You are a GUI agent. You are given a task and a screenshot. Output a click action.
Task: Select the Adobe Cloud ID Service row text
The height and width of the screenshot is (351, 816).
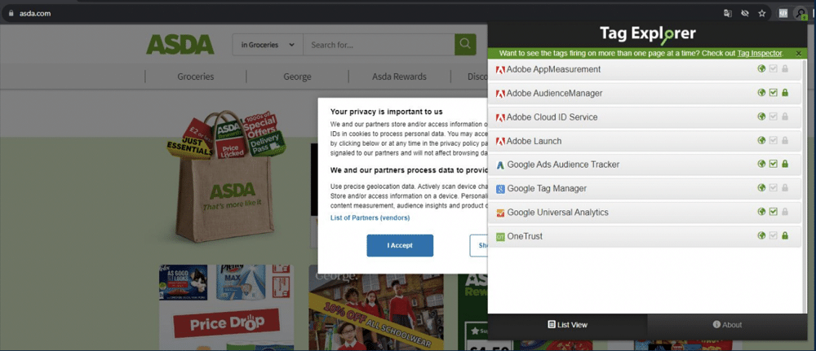pyautogui.click(x=552, y=116)
